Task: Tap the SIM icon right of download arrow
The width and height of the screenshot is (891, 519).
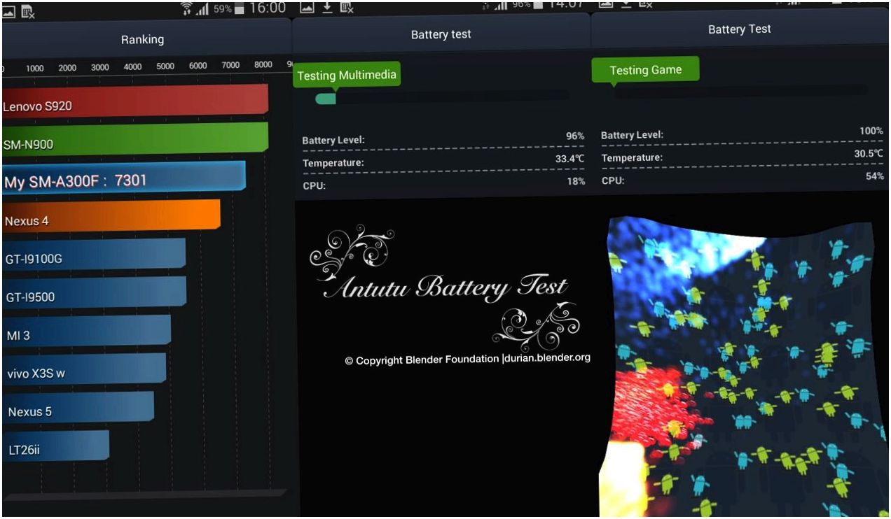Action: 347,7
